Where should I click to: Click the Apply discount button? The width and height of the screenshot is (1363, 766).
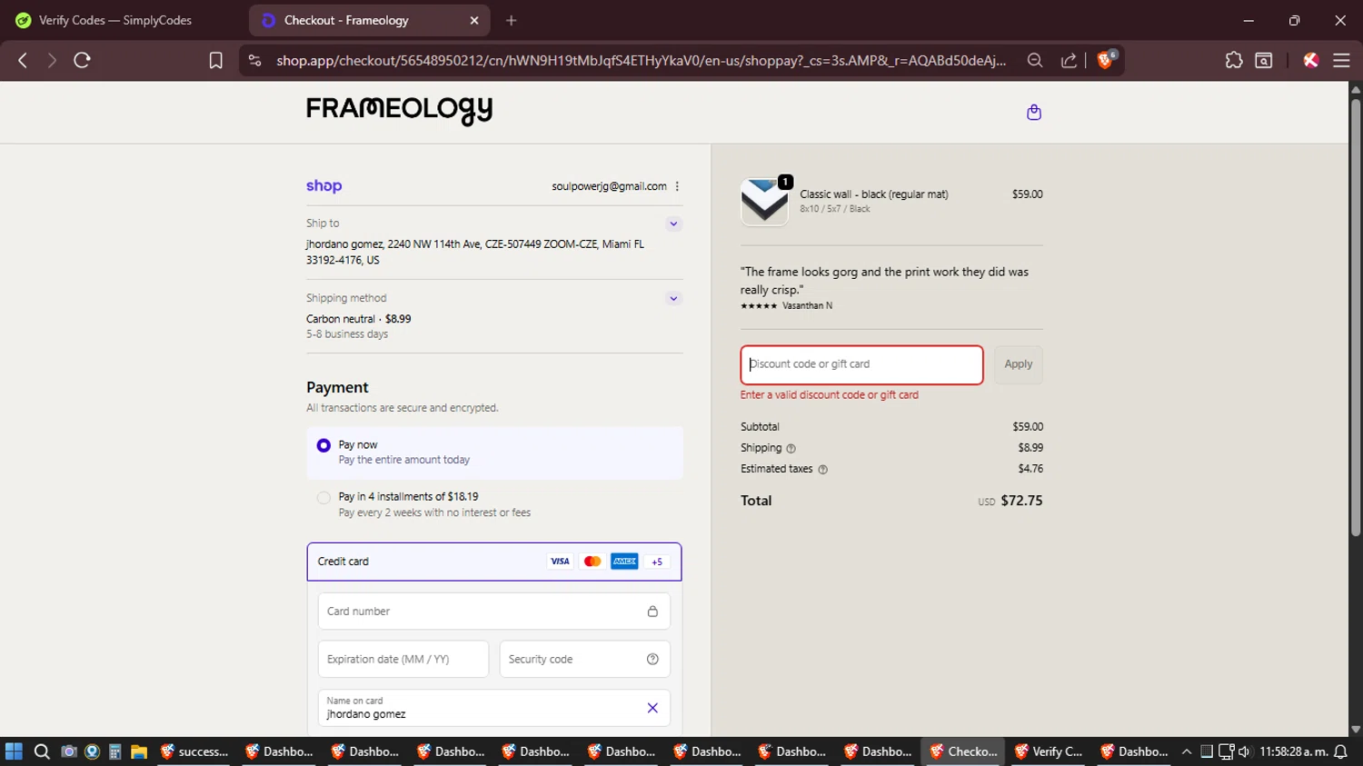coord(1018,364)
